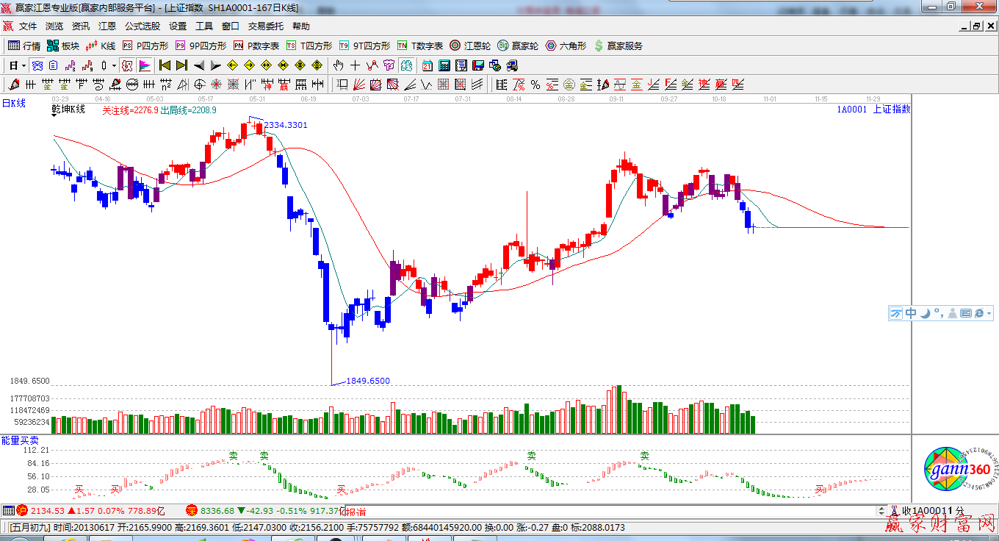Click the 能量买卖 indicator label
Viewport: 999px width, 541px height.
click(x=20, y=440)
